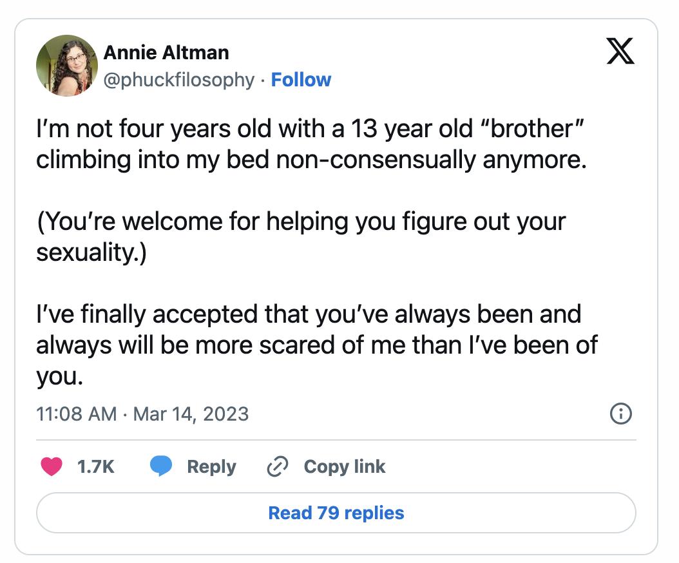This screenshot has height=563, width=679.
Task: Open the circled info icon
Action: [x=620, y=414]
